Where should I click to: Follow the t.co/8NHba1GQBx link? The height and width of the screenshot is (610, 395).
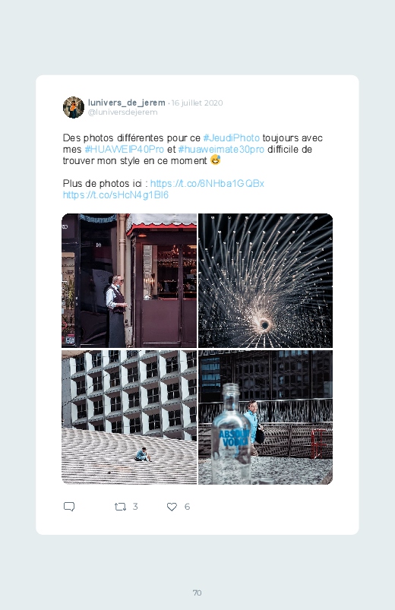(x=207, y=184)
